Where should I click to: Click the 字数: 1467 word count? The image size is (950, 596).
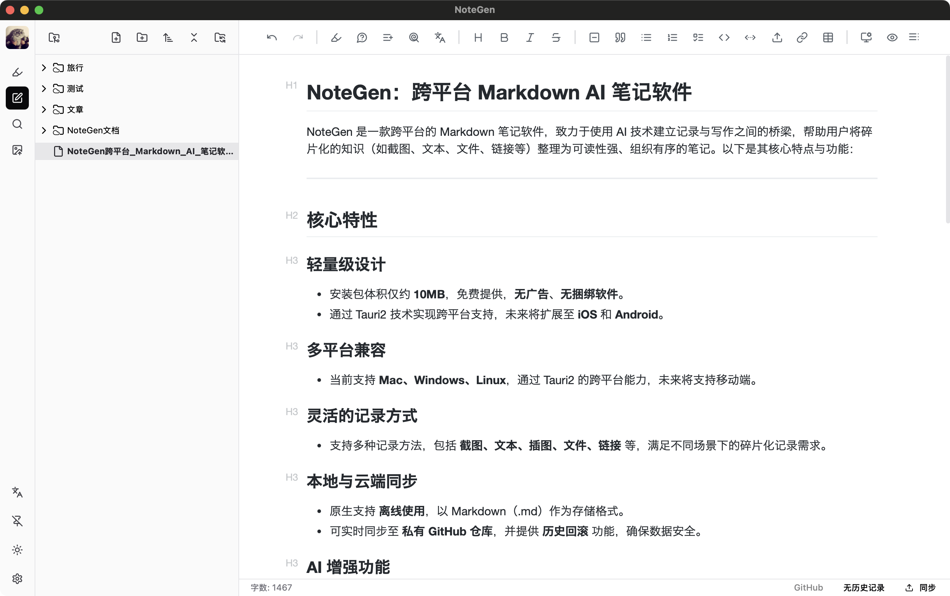click(x=272, y=587)
